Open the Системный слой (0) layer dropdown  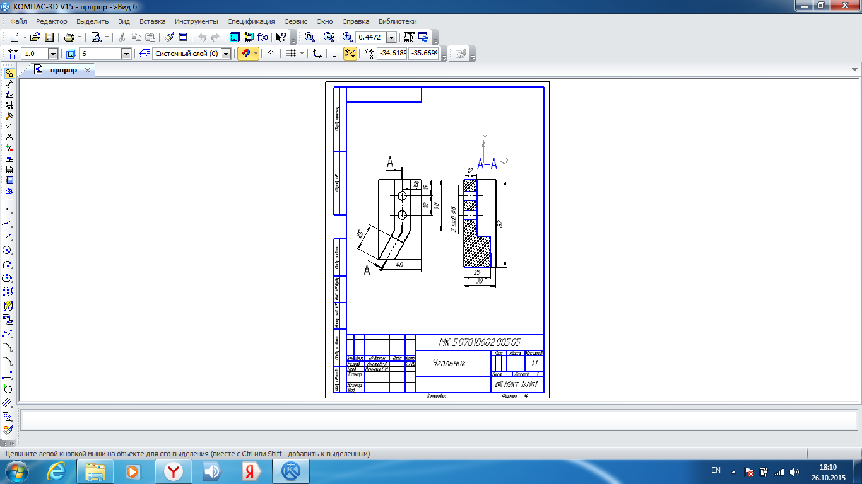tap(226, 54)
